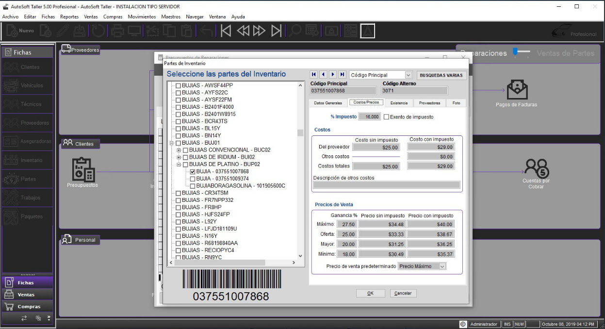Go to next part in dialog navigator
Screen dimensions: 605x329
[x=333, y=75]
